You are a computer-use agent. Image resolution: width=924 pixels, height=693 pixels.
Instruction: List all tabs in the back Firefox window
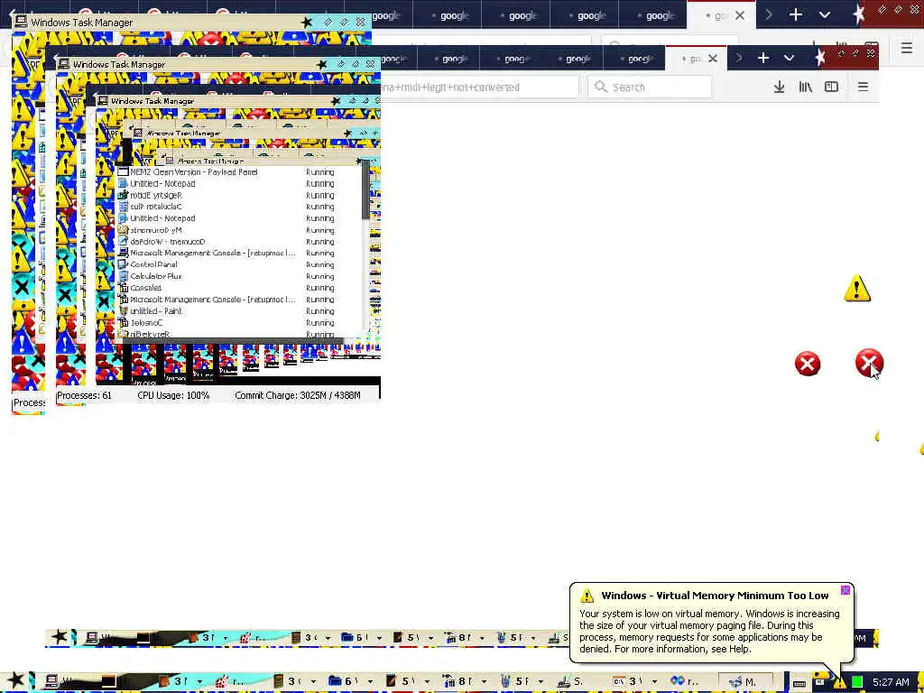point(825,15)
